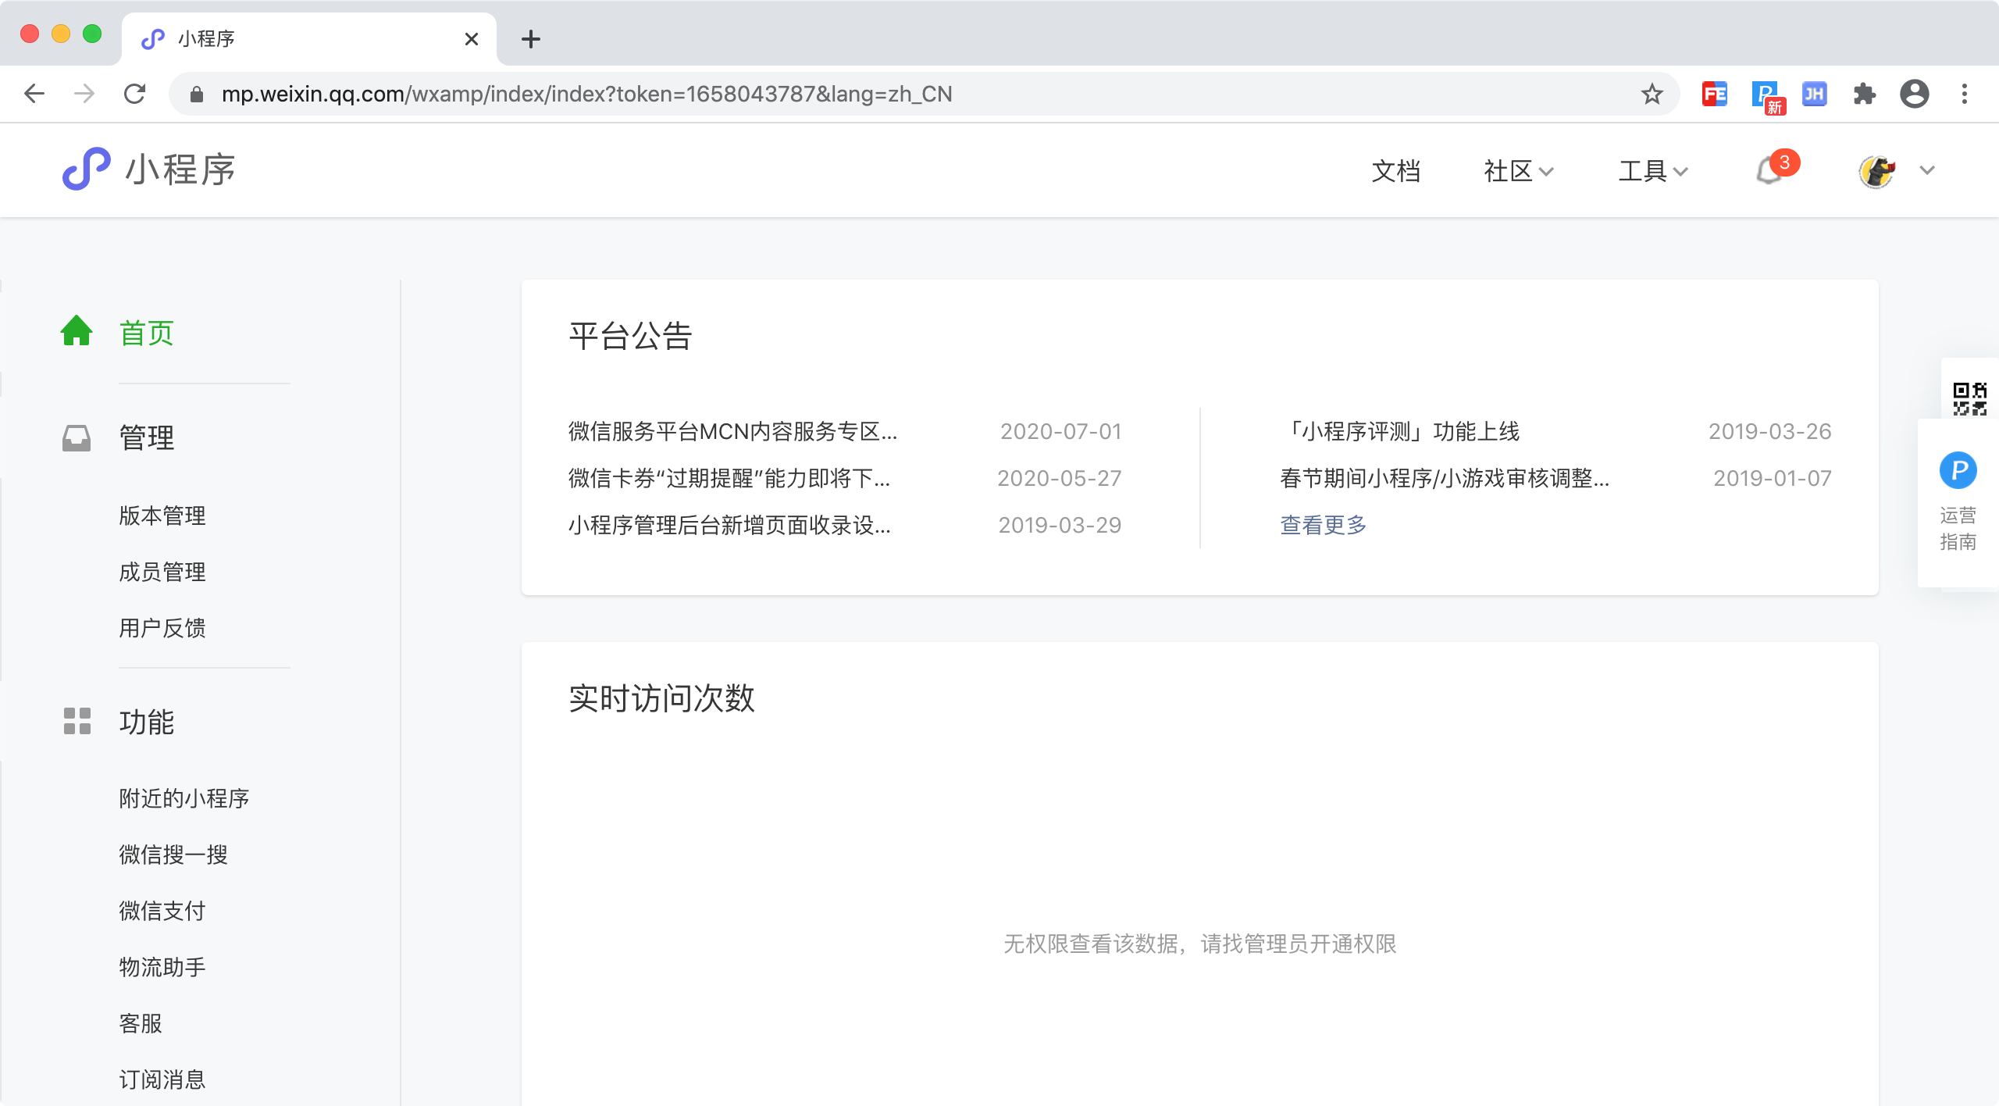This screenshot has width=1999, height=1106.
Task: Click the JH browser extension icon
Action: pyautogui.click(x=1814, y=95)
